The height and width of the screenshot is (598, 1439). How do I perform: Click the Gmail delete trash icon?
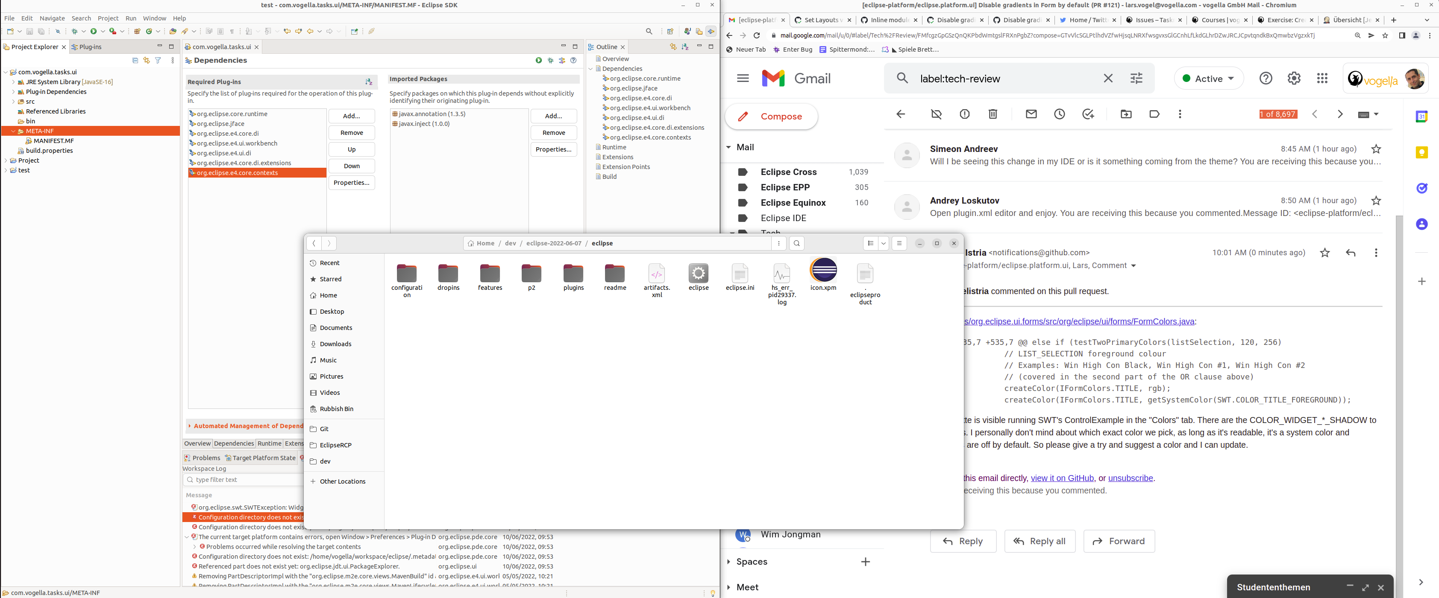pos(993,114)
